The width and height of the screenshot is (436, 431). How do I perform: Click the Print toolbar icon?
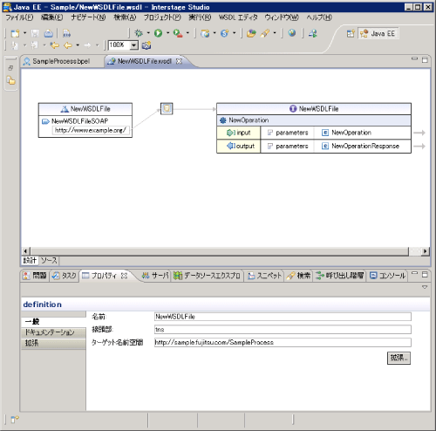[x=49, y=33]
